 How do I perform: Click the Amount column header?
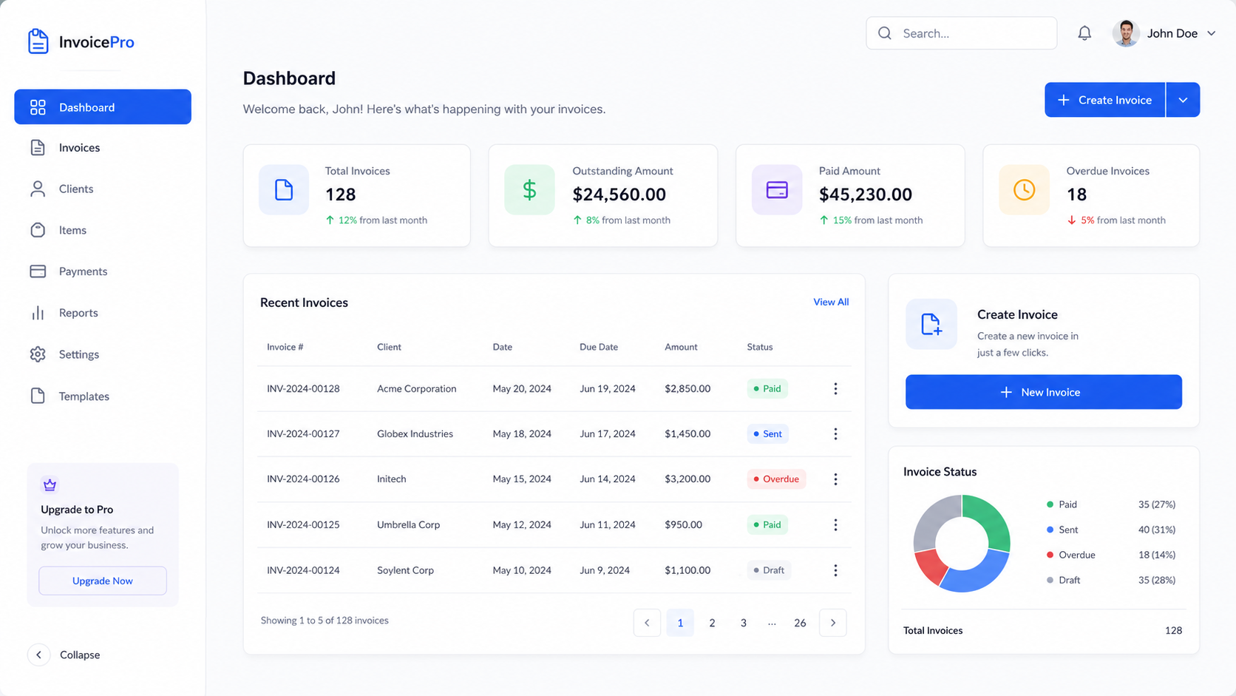point(681,347)
